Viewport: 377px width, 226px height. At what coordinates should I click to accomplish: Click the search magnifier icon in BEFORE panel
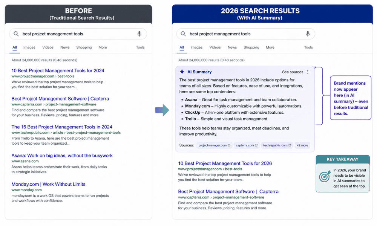pyautogui.click(x=16, y=34)
